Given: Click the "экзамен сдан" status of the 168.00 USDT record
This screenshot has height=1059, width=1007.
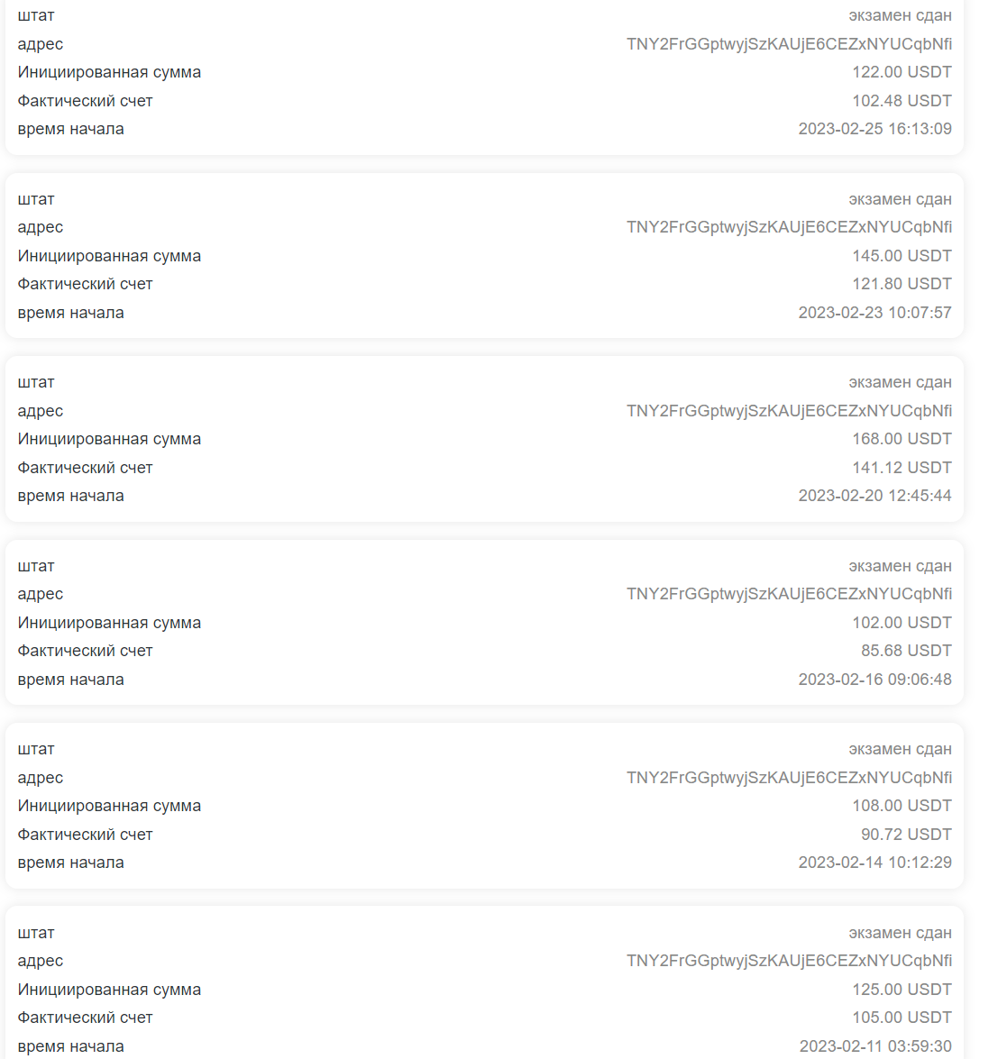Looking at the screenshot, I should [901, 382].
